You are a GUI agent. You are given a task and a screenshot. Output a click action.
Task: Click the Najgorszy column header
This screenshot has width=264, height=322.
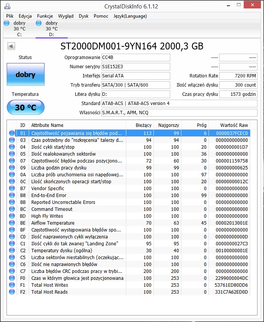click(x=168, y=125)
